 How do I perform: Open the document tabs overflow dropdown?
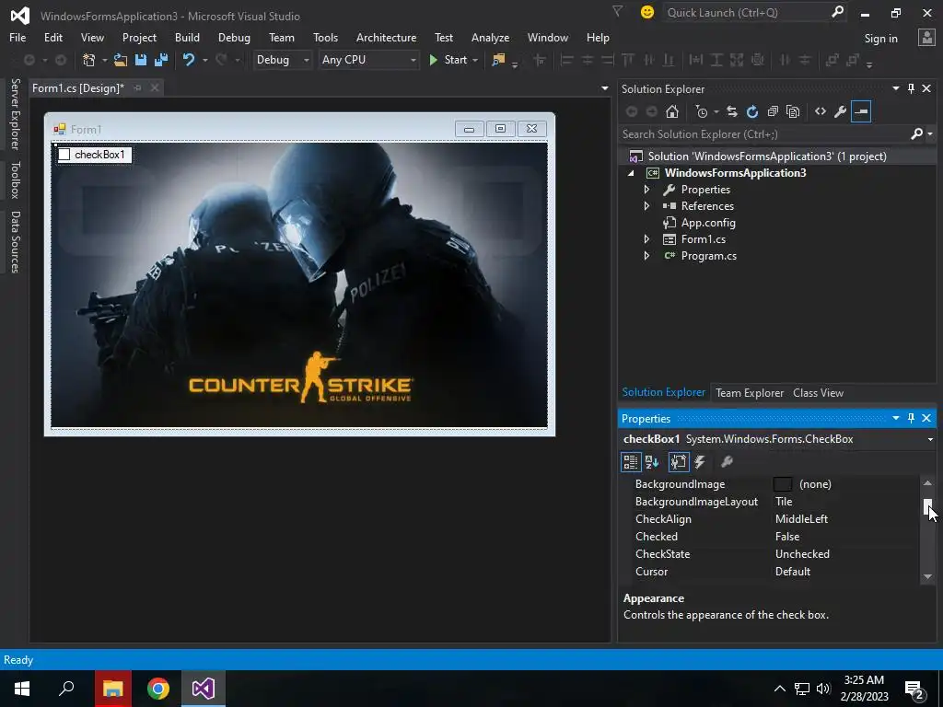pyautogui.click(x=604, y=88)
